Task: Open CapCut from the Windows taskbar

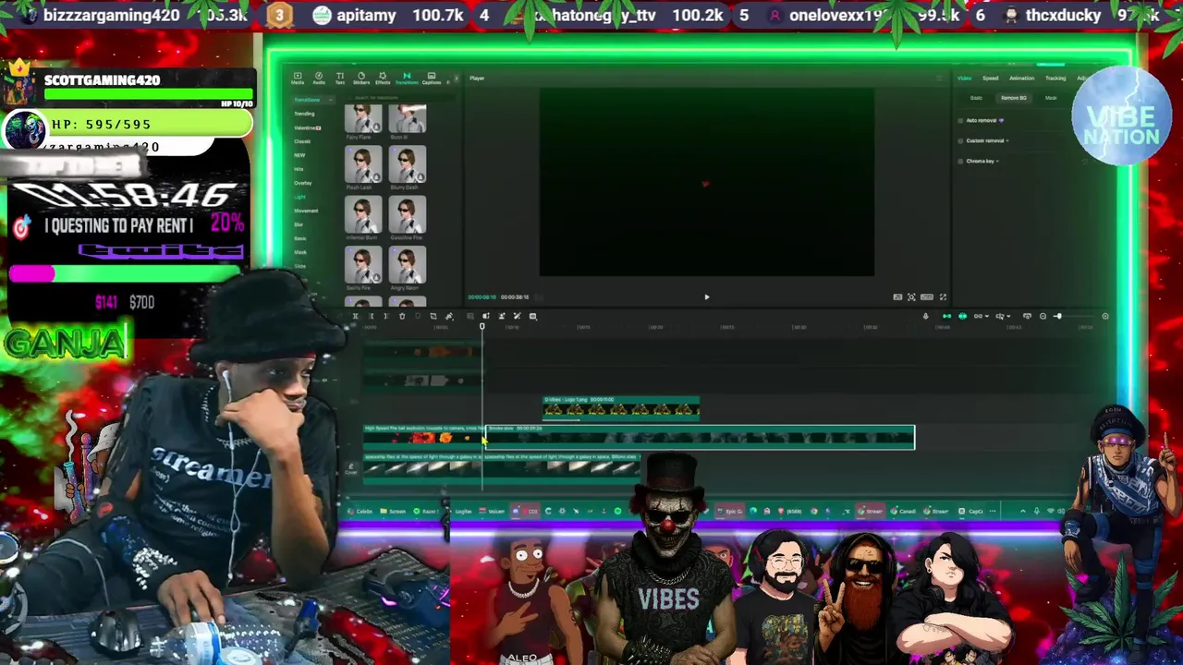Action: [x=969, y=511]
